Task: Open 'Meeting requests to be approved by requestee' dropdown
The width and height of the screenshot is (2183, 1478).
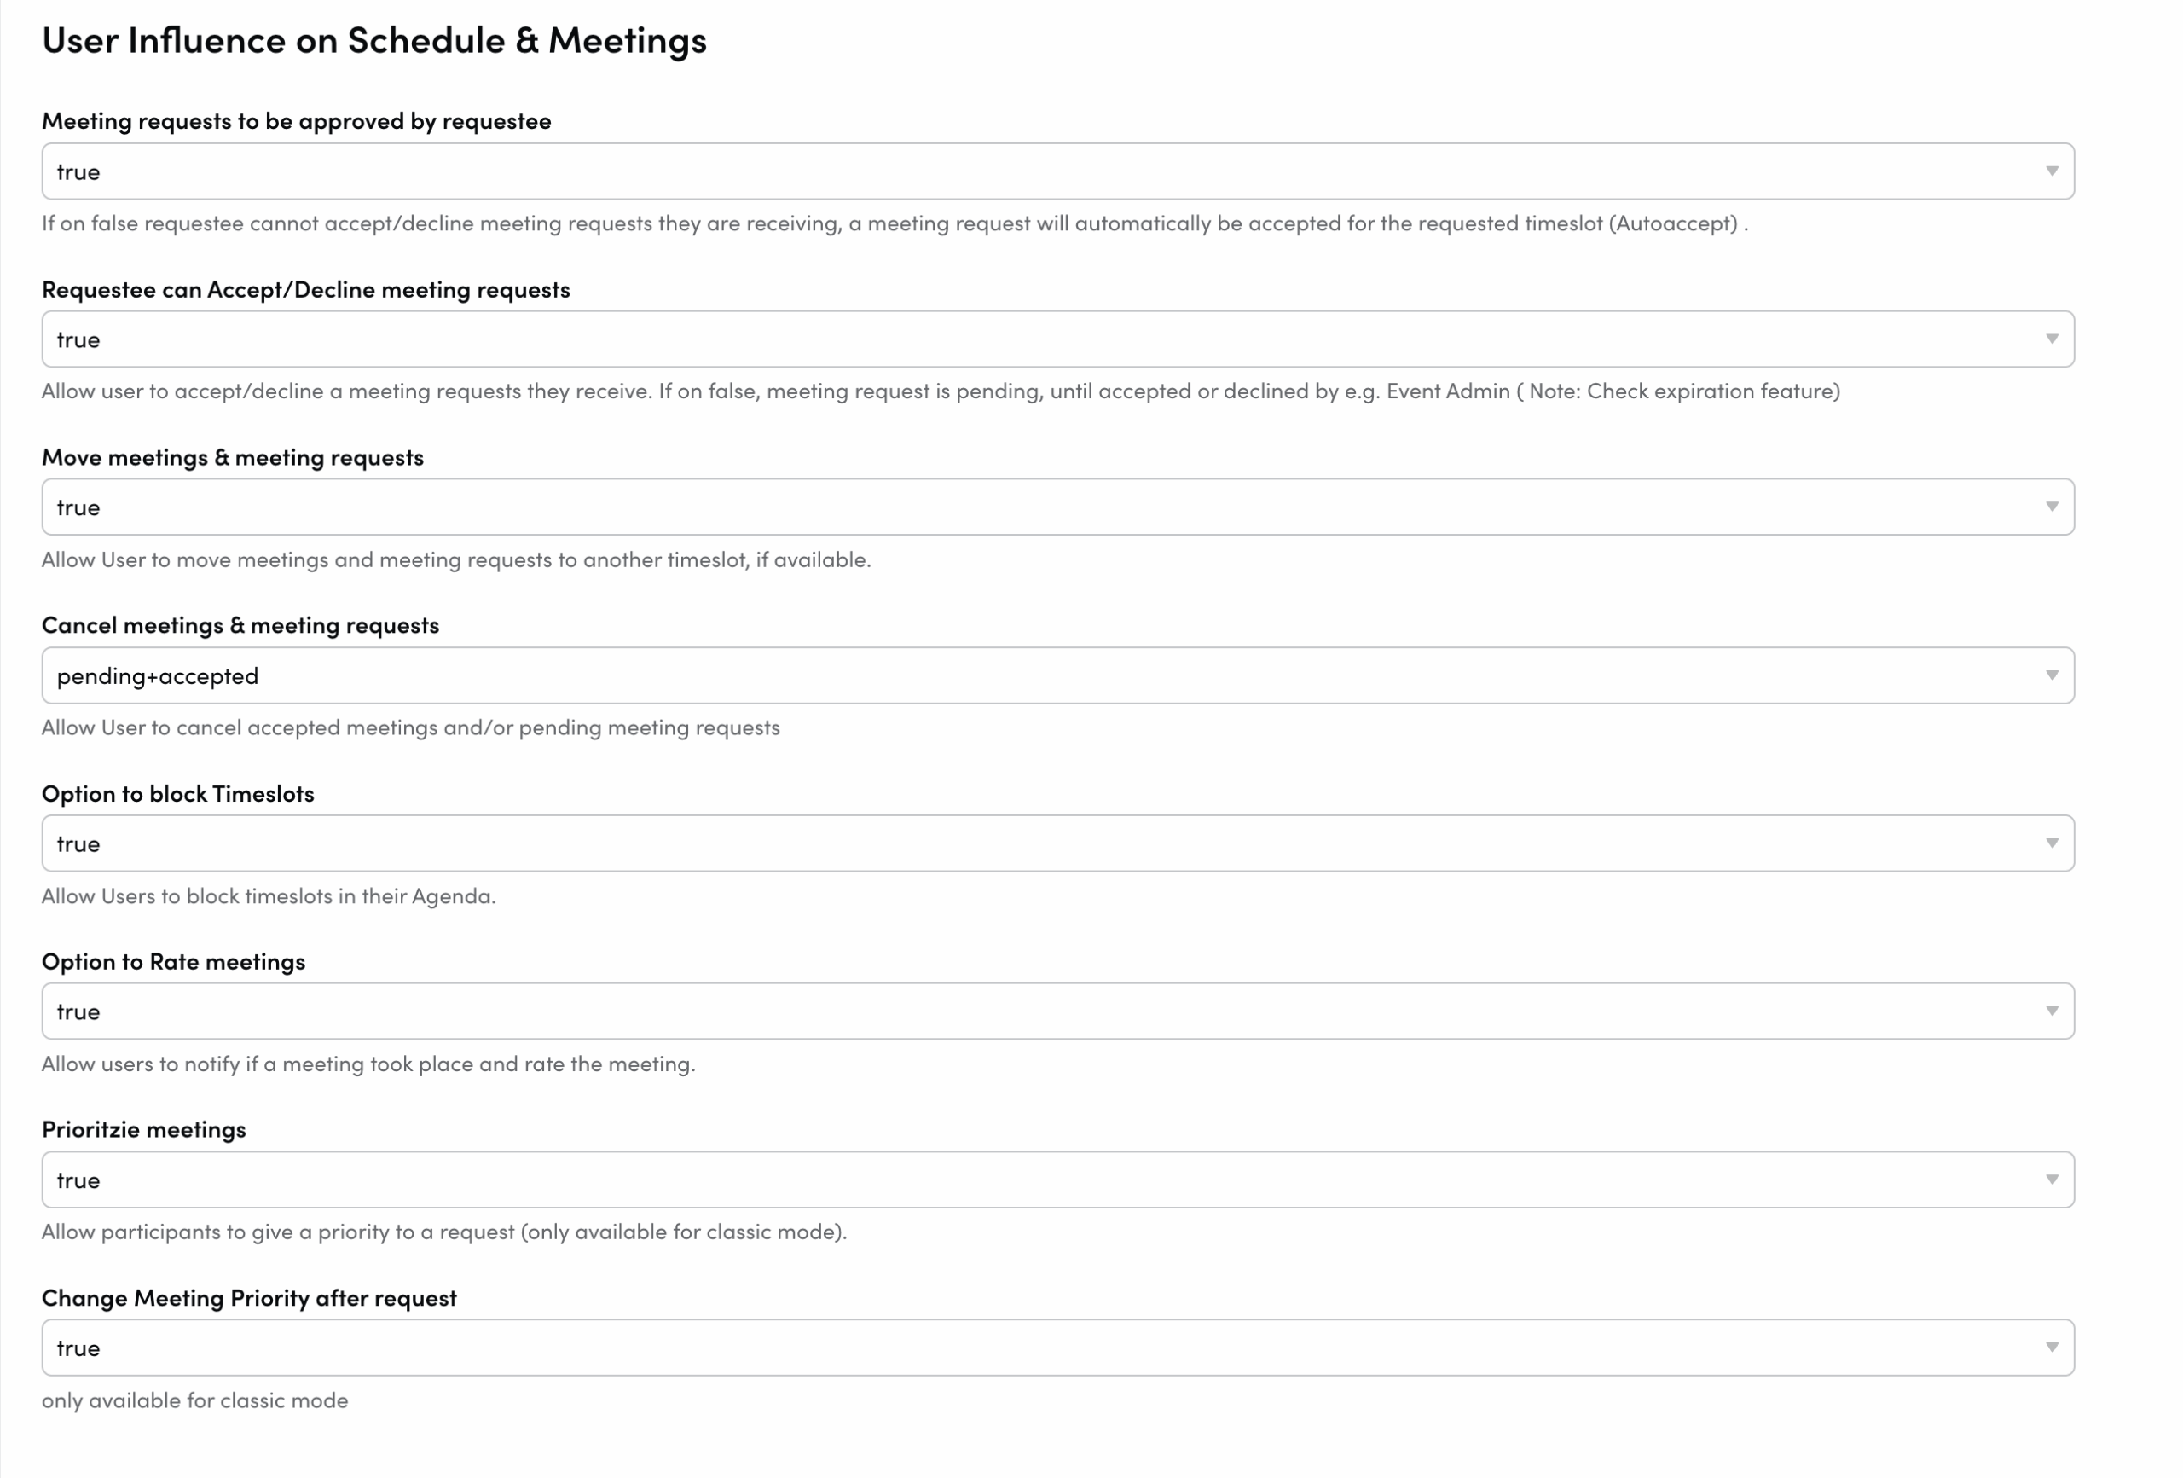Action: click(x=1057, y=171)
